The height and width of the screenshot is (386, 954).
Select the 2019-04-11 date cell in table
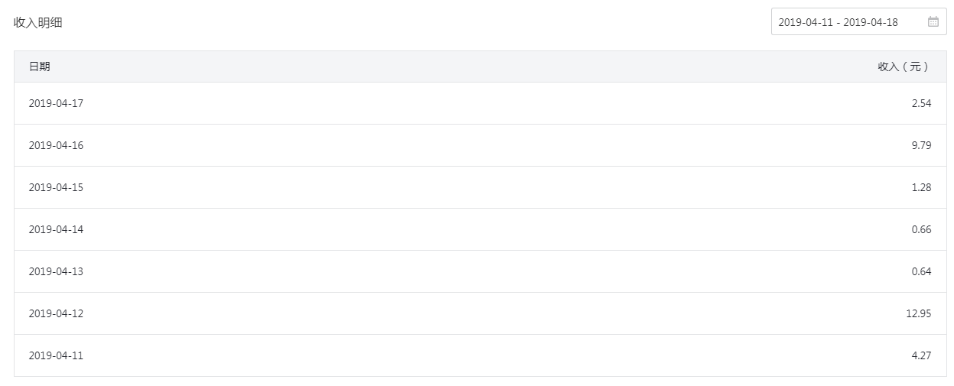(56, 355)
